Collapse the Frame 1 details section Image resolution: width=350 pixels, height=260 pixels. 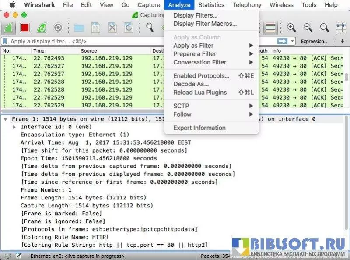(x=5, y=119)
